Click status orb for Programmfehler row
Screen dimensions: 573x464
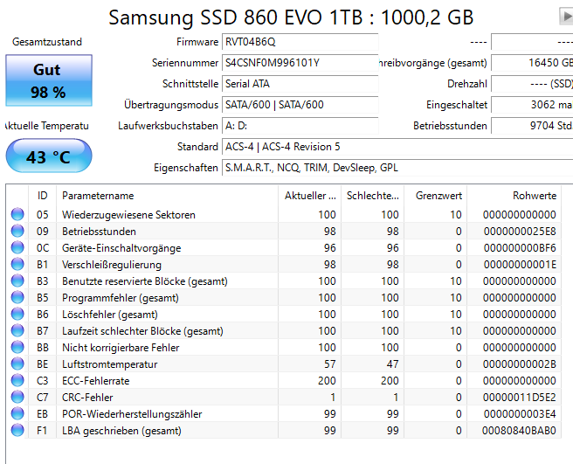(17, 297)
